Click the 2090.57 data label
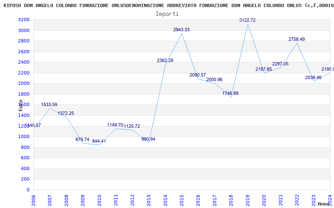 coord(197,75)
